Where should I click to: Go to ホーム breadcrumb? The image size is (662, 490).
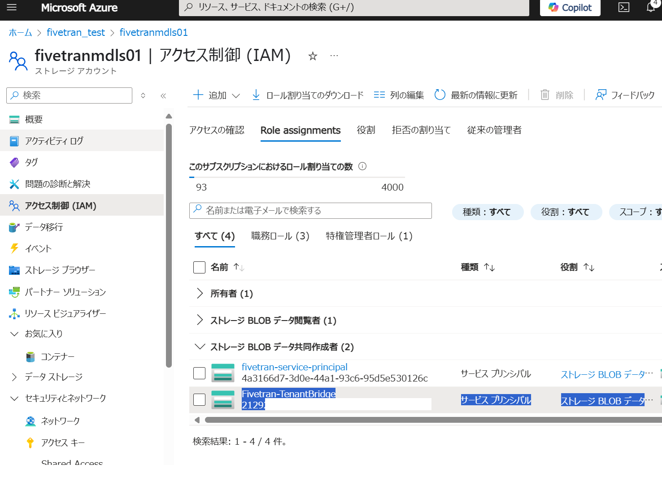click(x=20, y=33)
